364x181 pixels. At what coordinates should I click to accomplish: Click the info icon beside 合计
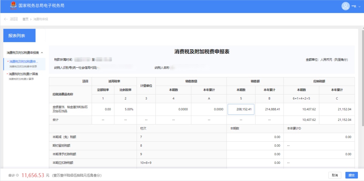17,175
